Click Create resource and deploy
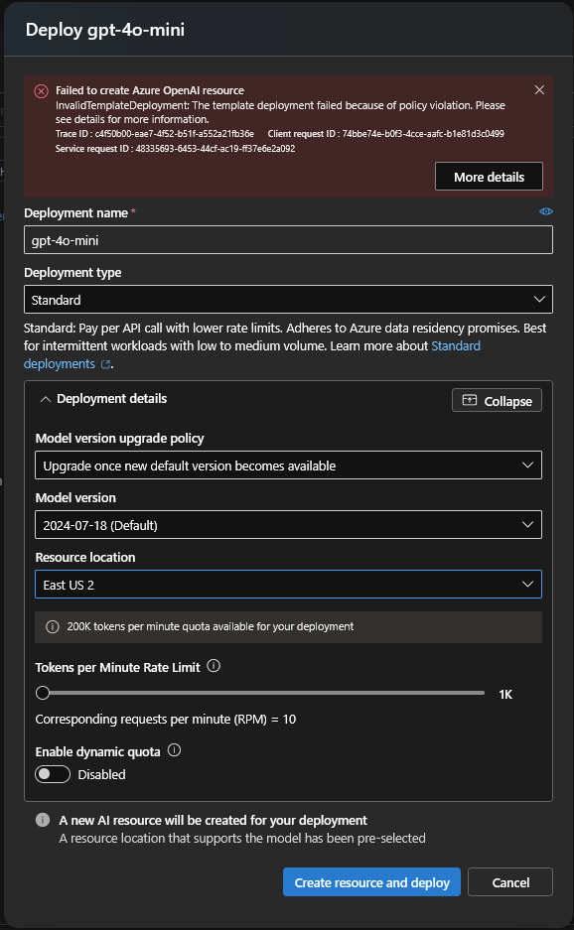Screen dimensions: 574x930 (x=371, y=882)
